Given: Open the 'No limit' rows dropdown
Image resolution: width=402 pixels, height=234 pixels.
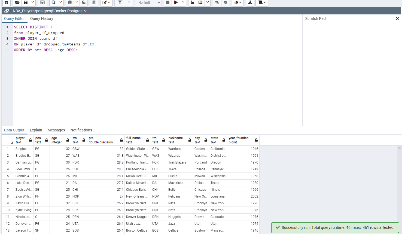Looking at the screenshot, I should [148, 3].
